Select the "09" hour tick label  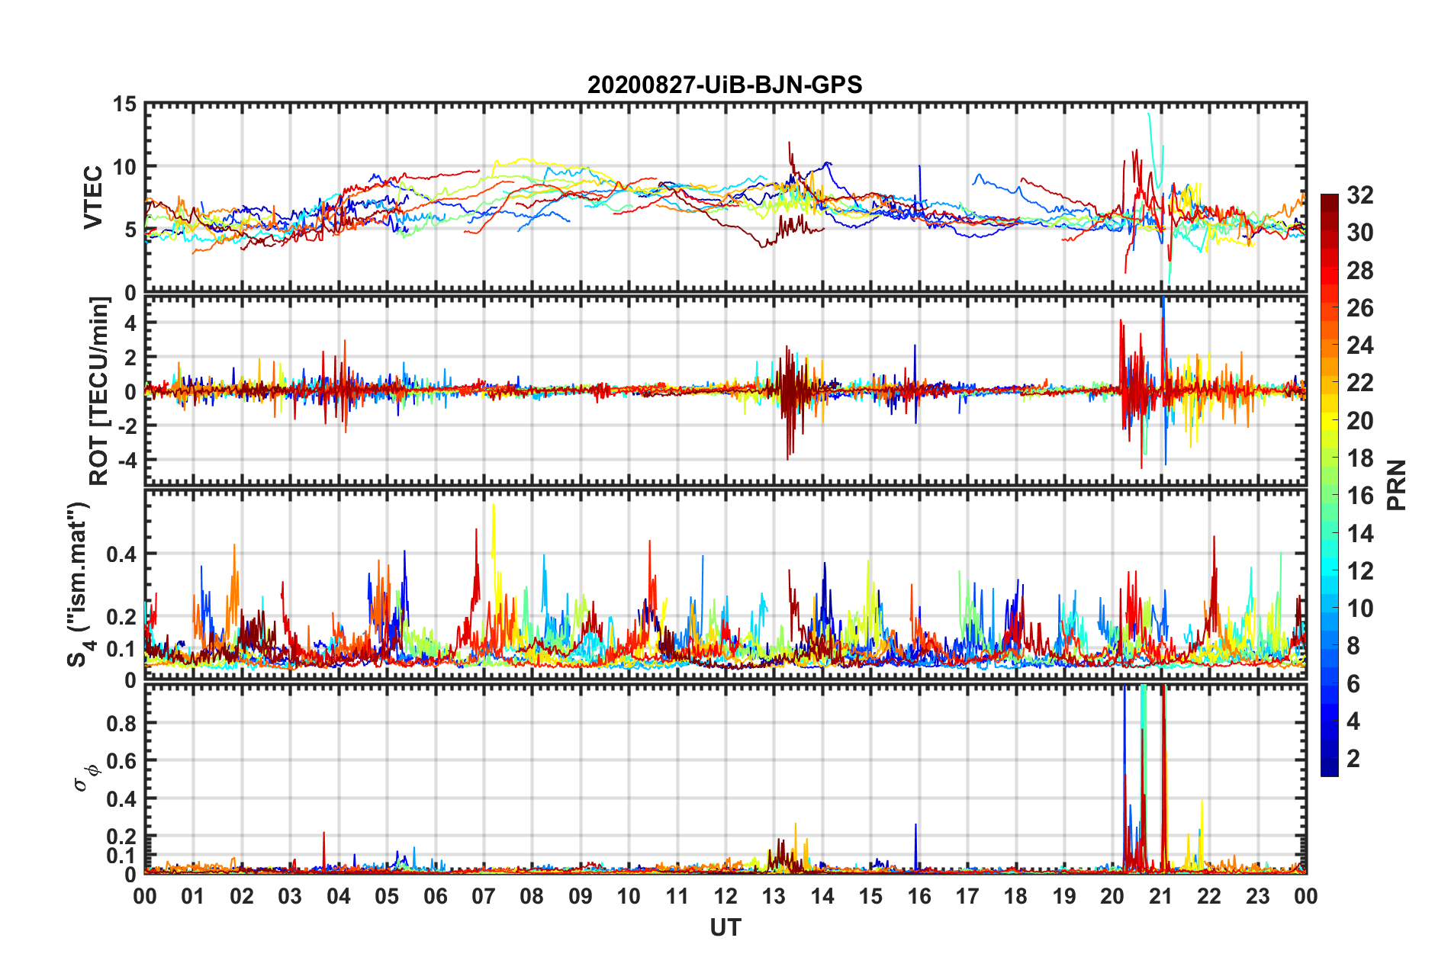(581, 896)
